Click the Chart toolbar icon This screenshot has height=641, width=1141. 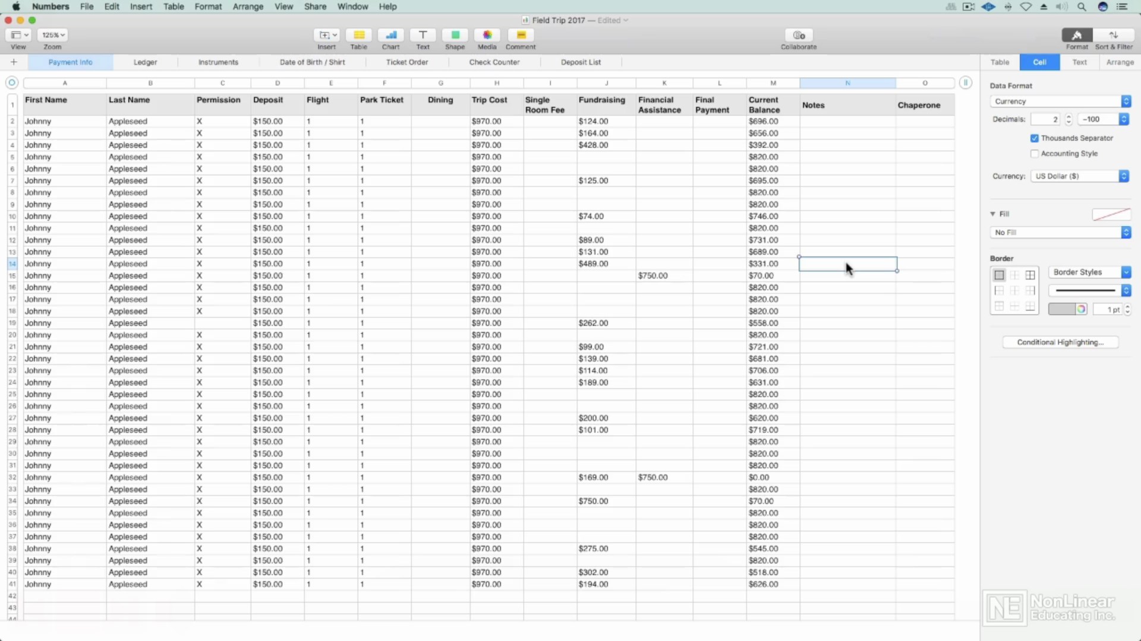[390, 36]
